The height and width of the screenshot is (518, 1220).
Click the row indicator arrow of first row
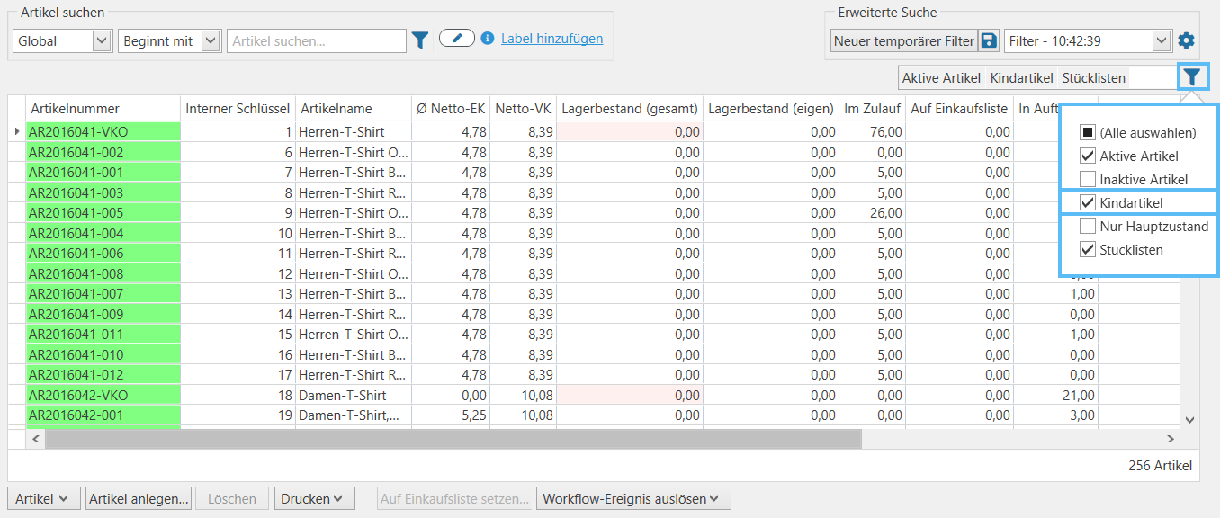pyautogui.click(x=16, y=132)
